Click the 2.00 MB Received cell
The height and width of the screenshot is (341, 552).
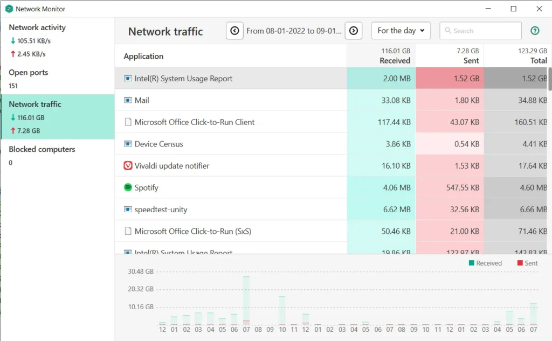(381, 78)
